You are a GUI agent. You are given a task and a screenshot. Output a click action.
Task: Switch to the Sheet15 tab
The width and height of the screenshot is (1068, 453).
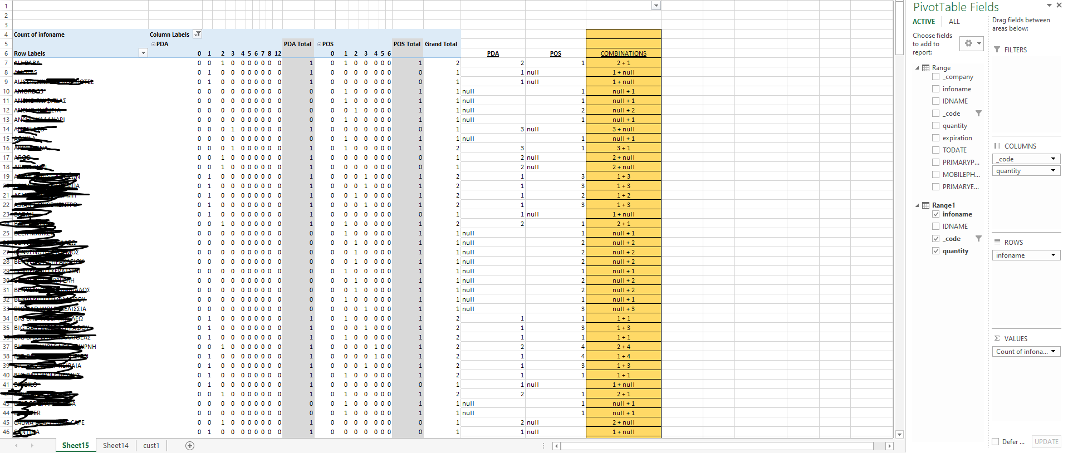pos(75,445)
